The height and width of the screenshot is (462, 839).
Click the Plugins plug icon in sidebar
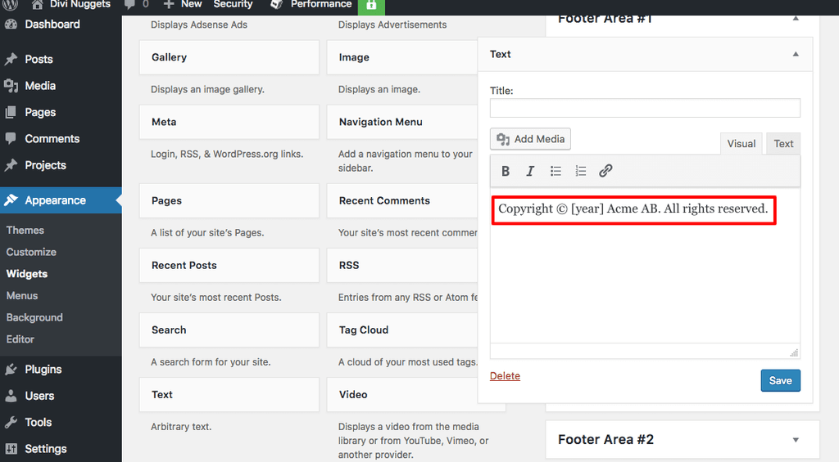[x=11, y=369]
